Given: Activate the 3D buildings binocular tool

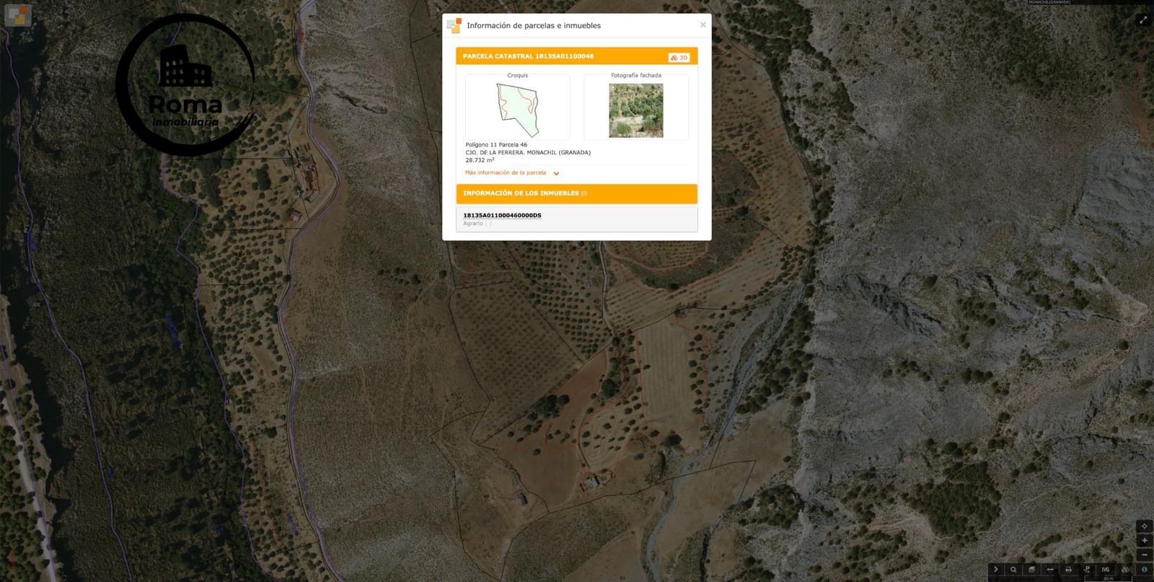Looking at the screenshot, I should 1124,570.
